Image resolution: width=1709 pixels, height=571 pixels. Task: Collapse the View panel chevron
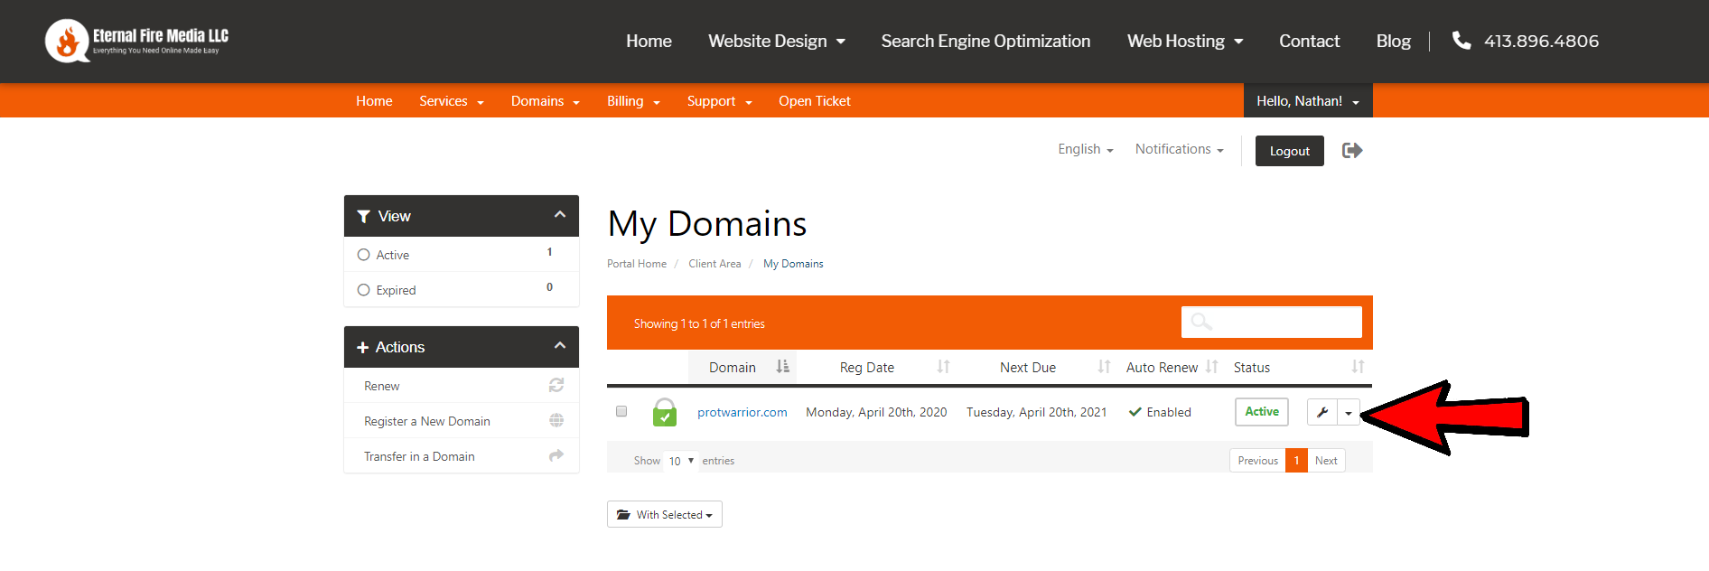pos(560,215)
